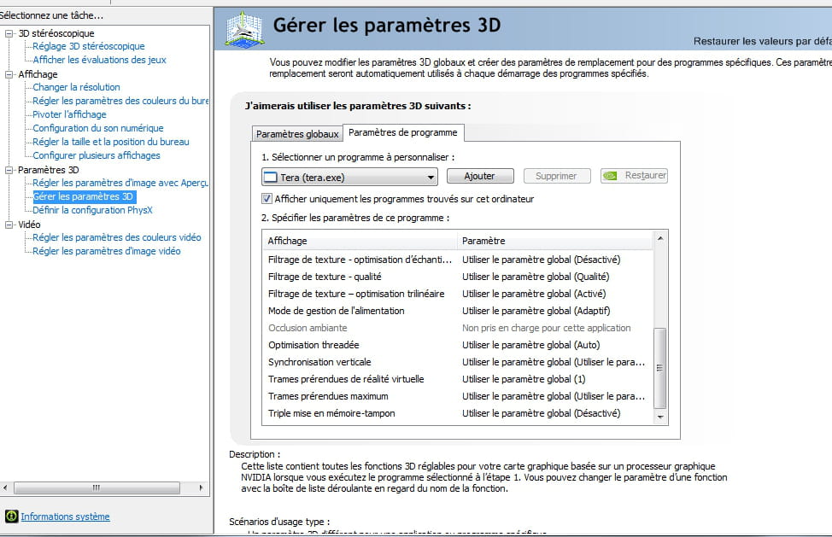Switch to the Paramètres globaux tab
Image resolution: width=832 pixels, height=537 pixels.
tap(297, 134)
